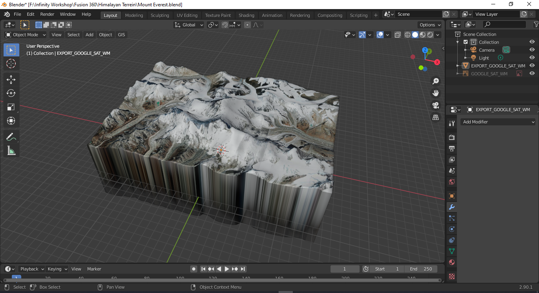Image resolution: width=539 pixels, height=293 pixels.
Task: Switch to the Sculpting workspace tab
Action: tap(159, 15)
